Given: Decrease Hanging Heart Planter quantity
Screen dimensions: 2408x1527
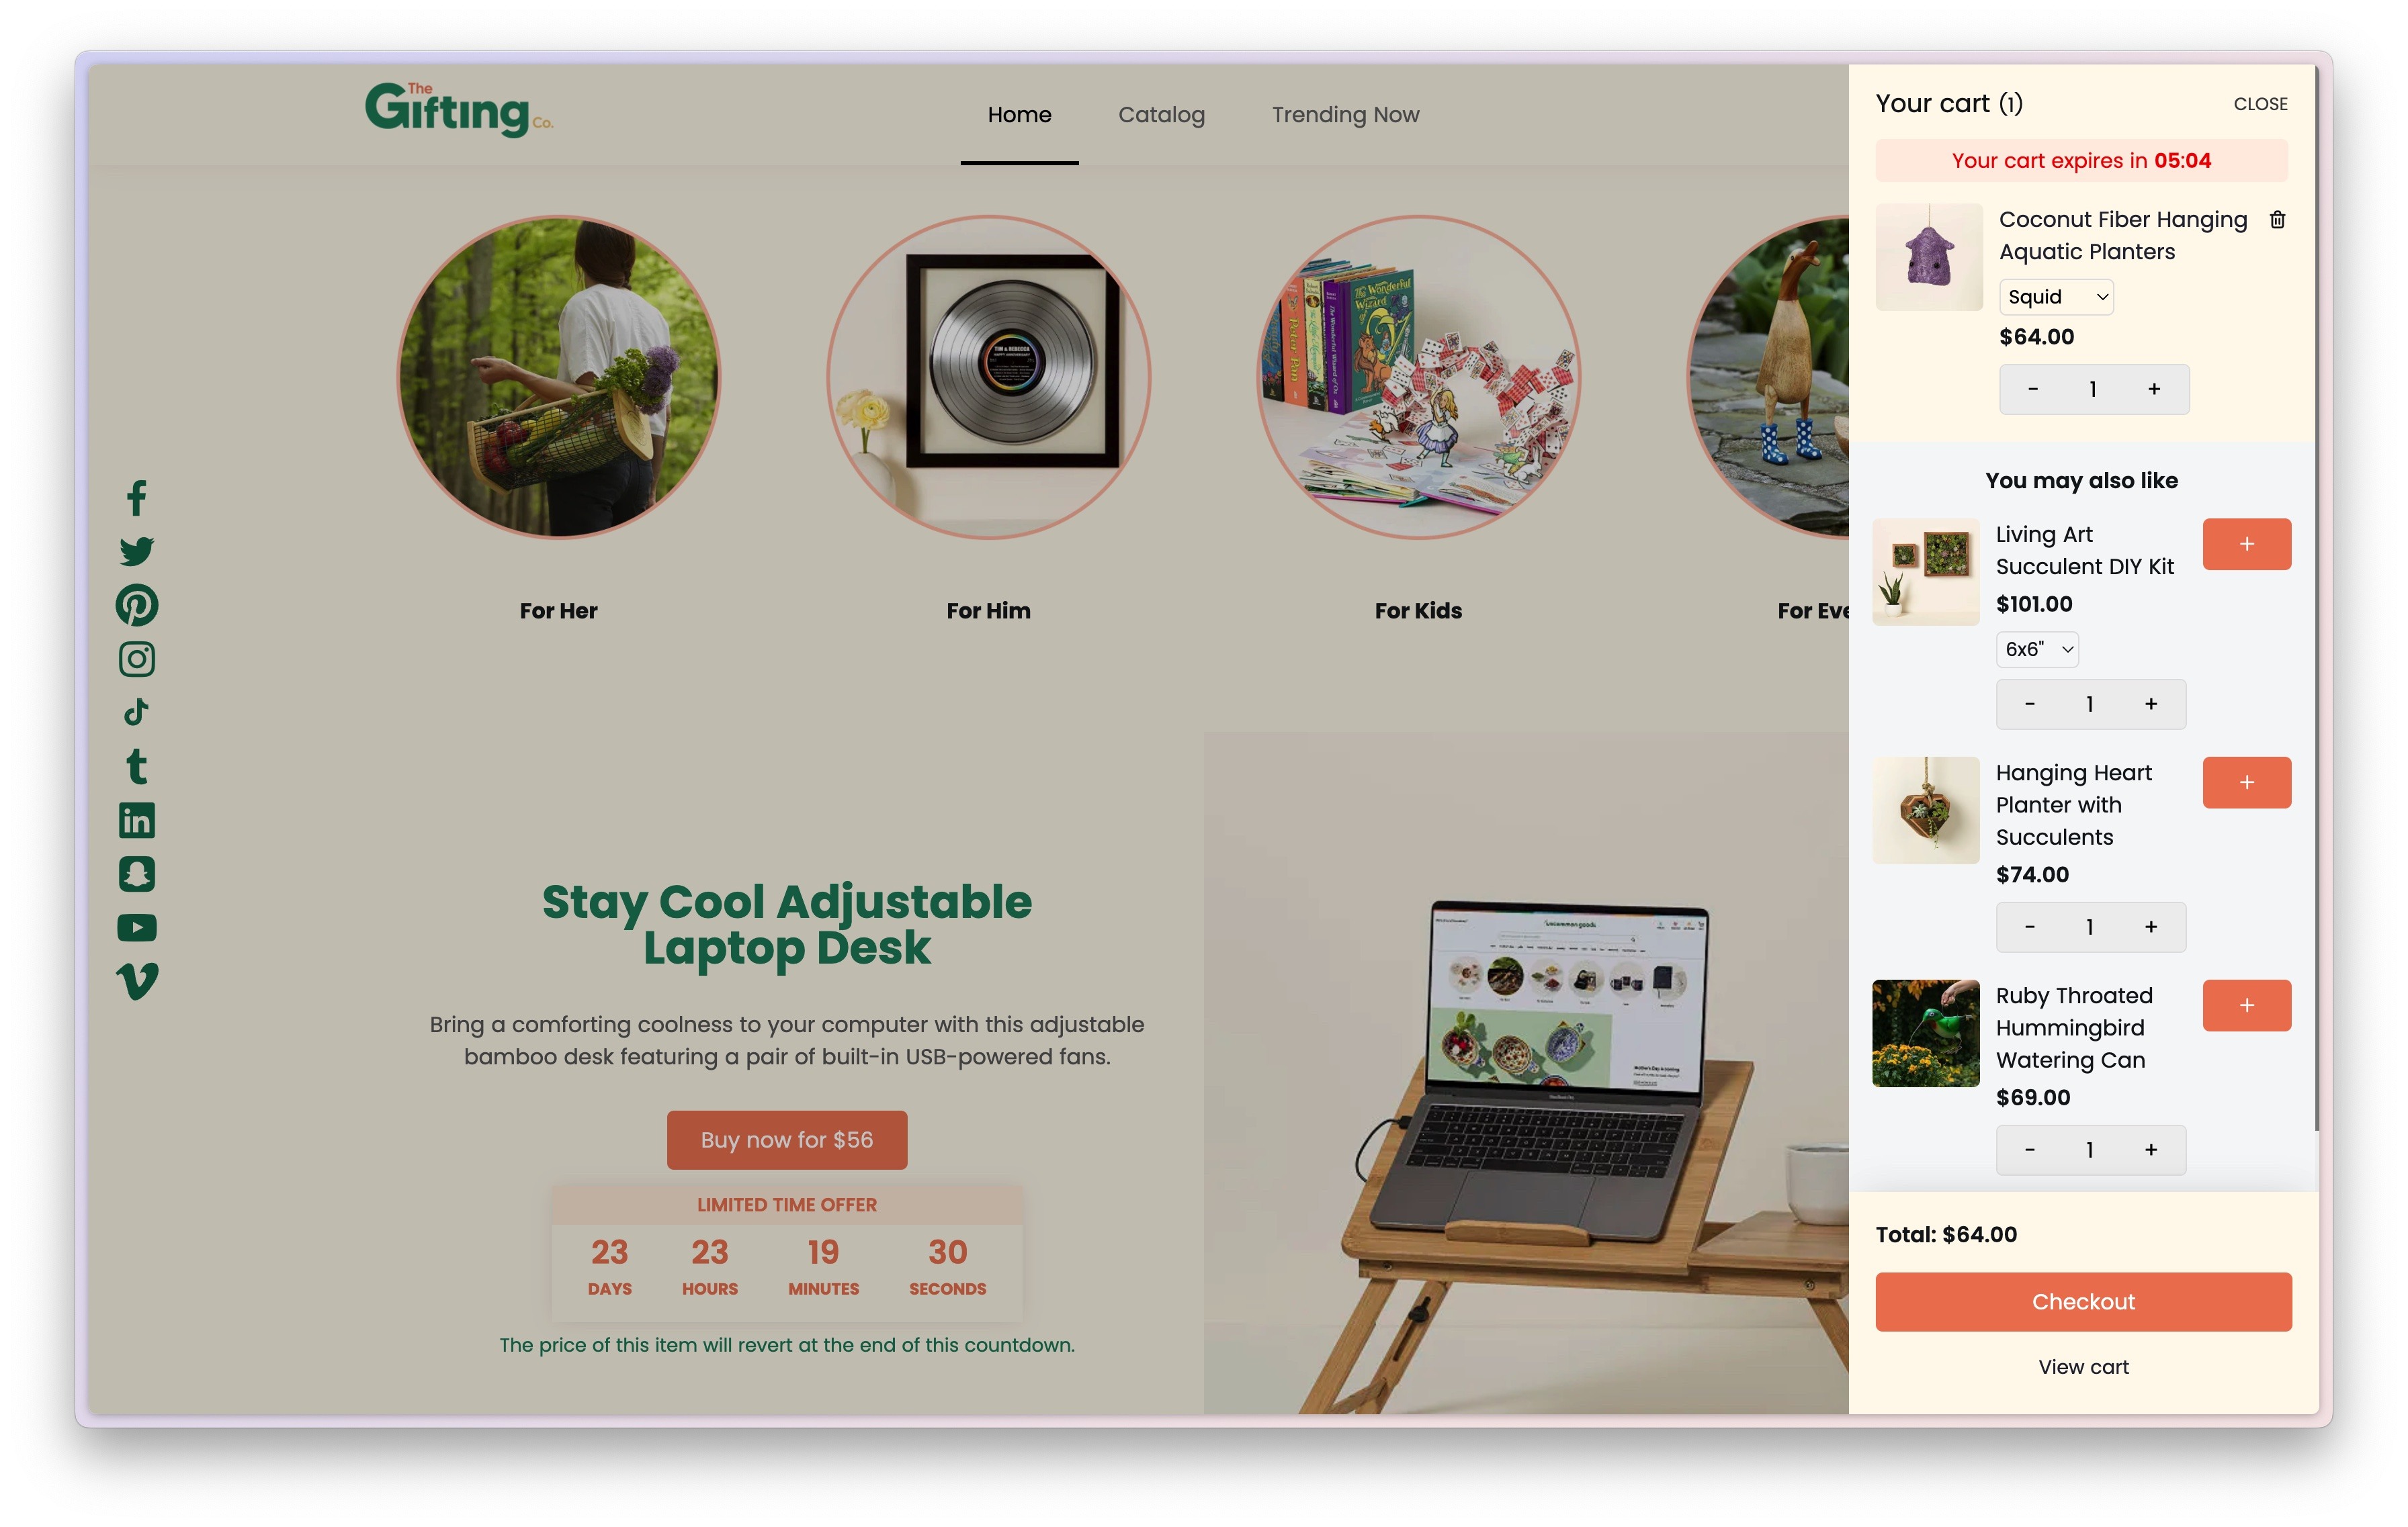Looking at the screenshot, I should [2030, 927].
